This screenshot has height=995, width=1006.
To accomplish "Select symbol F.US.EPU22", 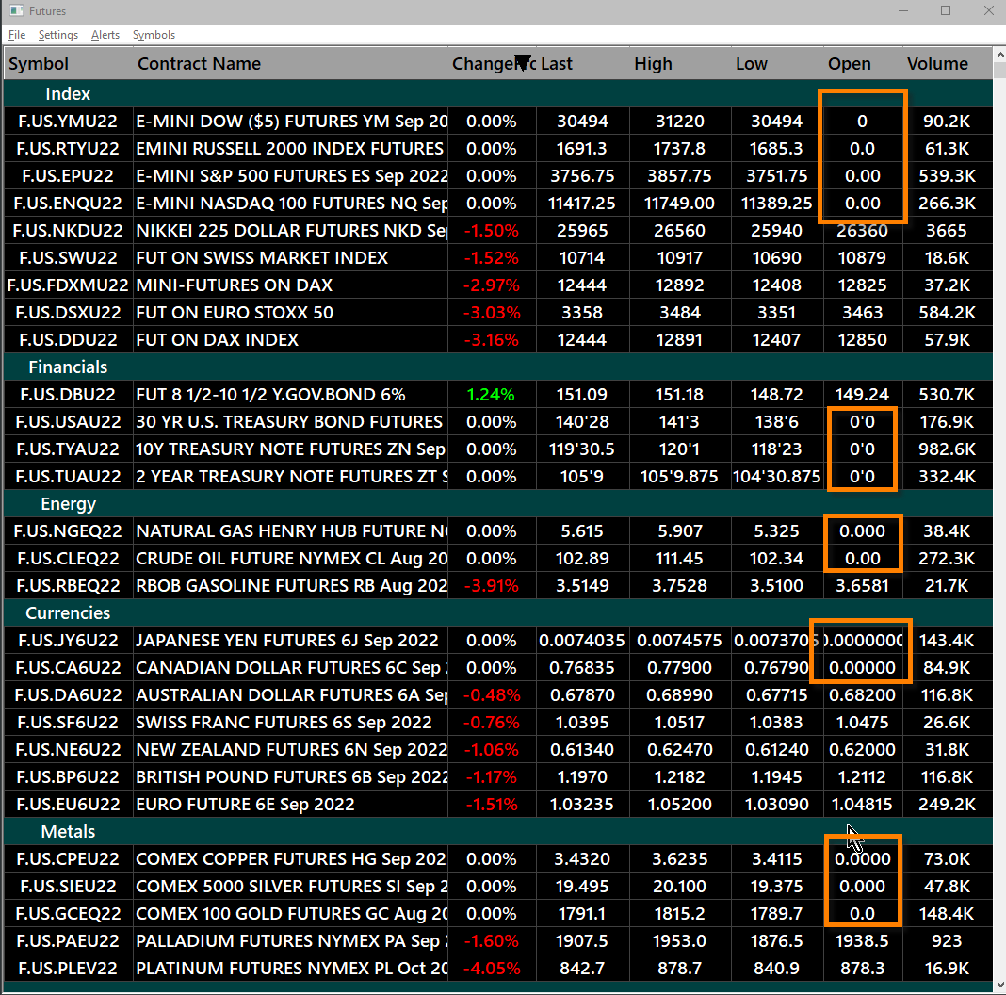I will click(x=68, y=176).
